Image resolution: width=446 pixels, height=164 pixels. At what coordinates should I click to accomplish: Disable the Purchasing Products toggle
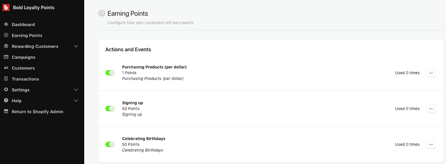(110, 73)
